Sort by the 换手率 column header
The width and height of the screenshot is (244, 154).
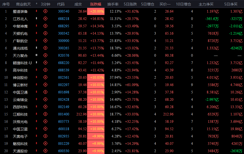(x=113, y=4)
